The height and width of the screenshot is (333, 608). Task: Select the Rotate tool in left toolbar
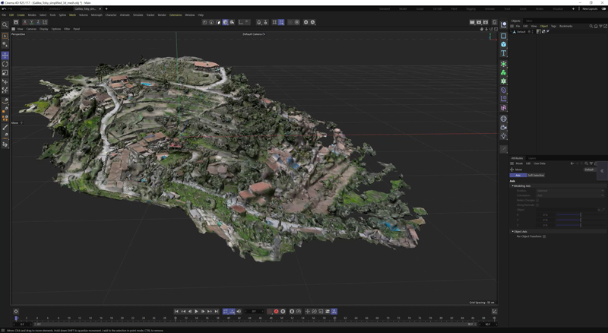[x=5, y=65]
